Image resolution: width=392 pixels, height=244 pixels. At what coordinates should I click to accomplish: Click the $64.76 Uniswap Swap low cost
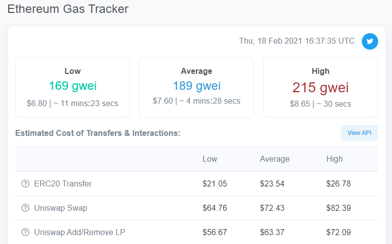point(215,208)
